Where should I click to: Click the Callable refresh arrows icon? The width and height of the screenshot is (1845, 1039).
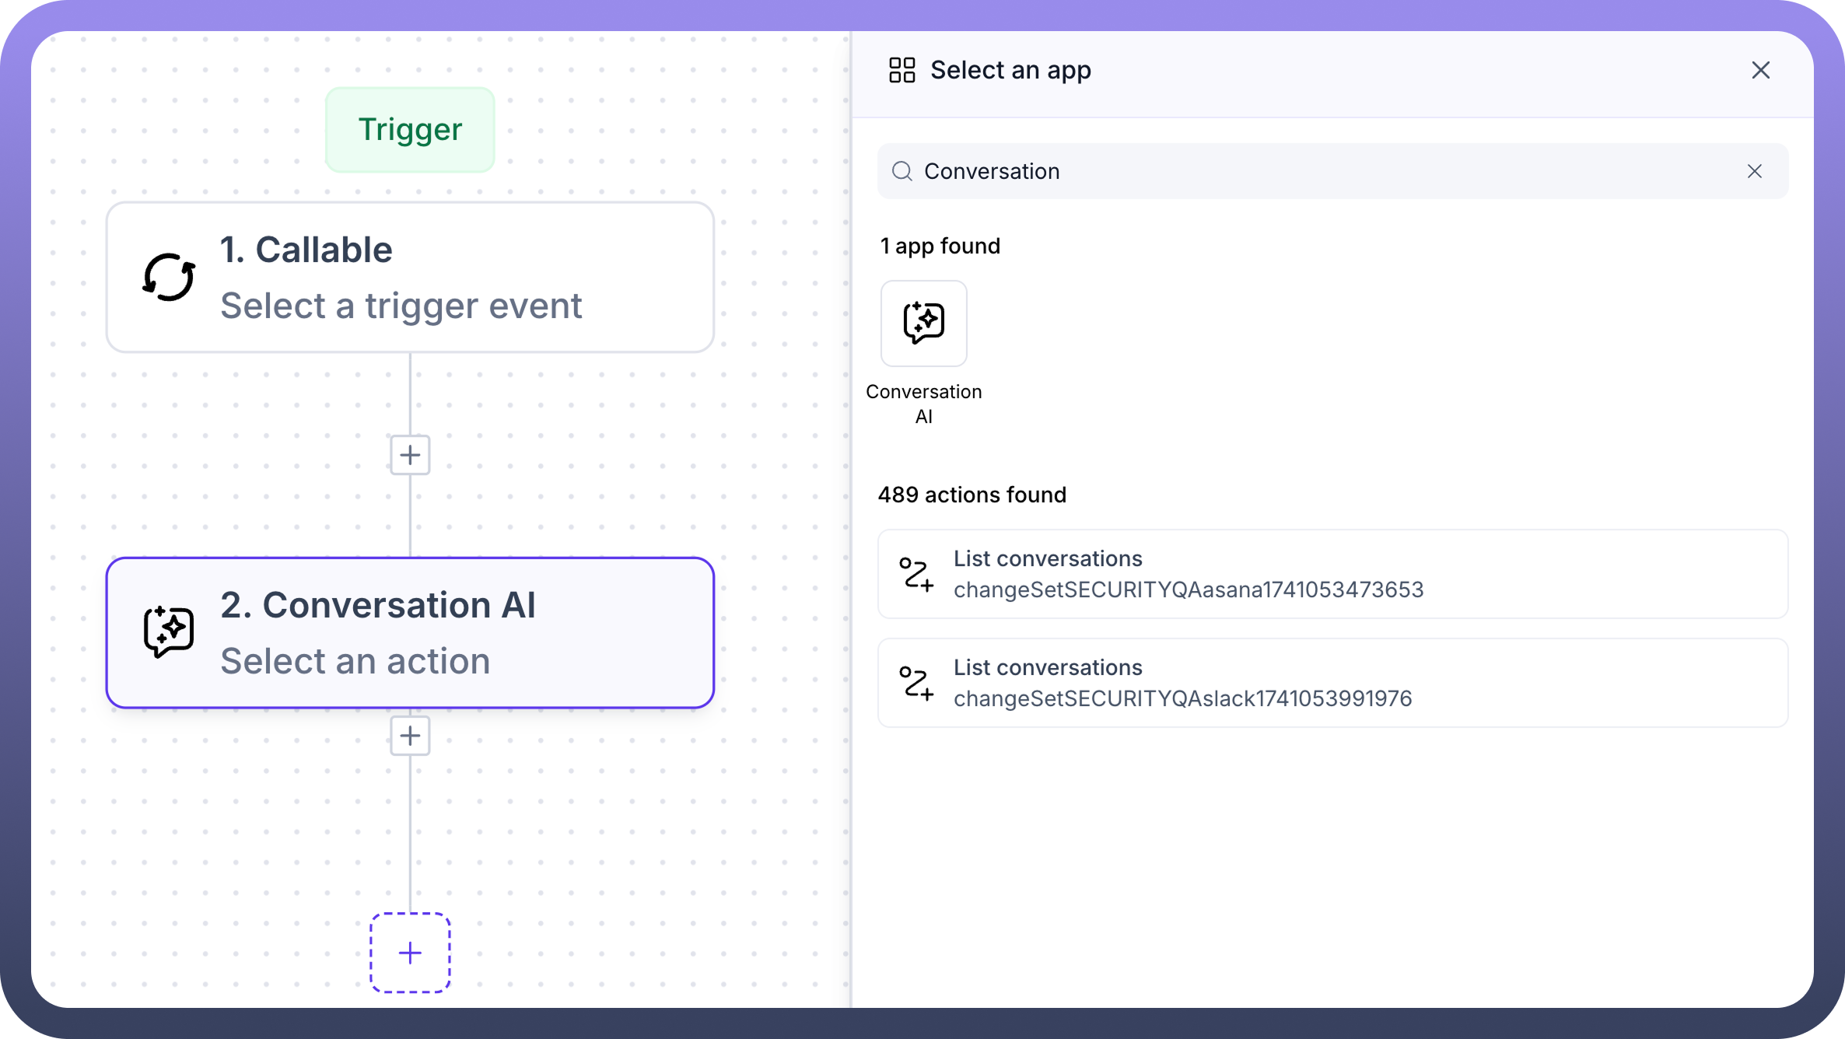[x=169, y=278]
